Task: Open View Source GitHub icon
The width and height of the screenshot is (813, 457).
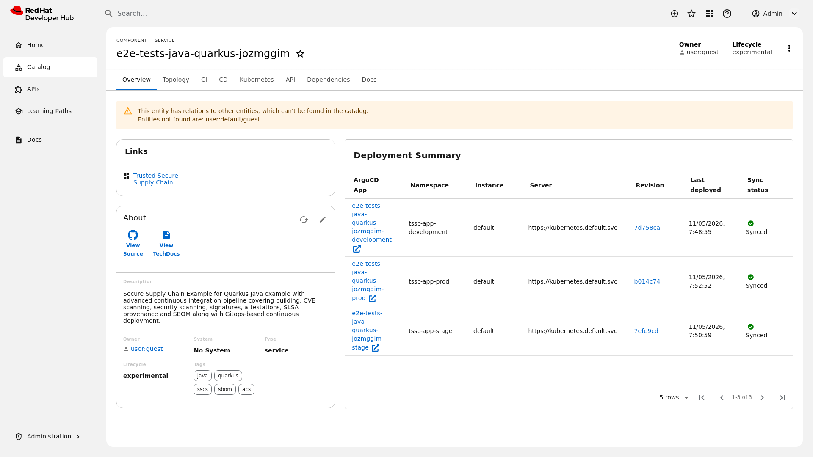Action: tap(133, 235)
